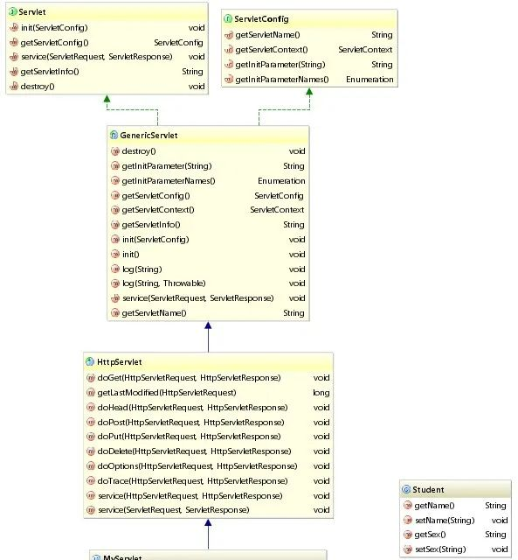
Task: Click icon beside ServletConfig getInitParameterNames()
Action: [229, 80]
